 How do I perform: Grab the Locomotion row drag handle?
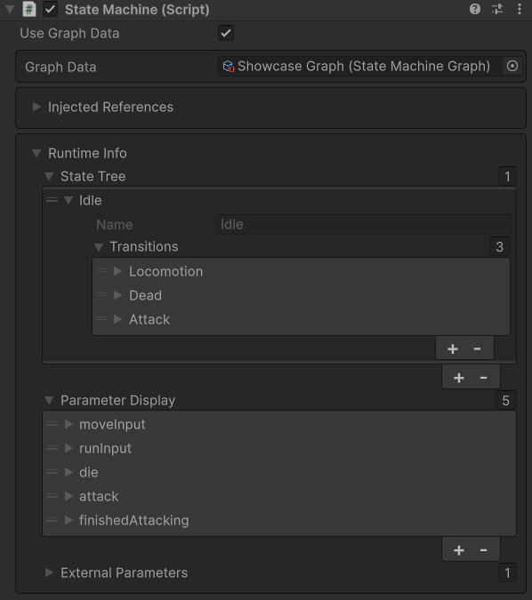pos(101,270)
